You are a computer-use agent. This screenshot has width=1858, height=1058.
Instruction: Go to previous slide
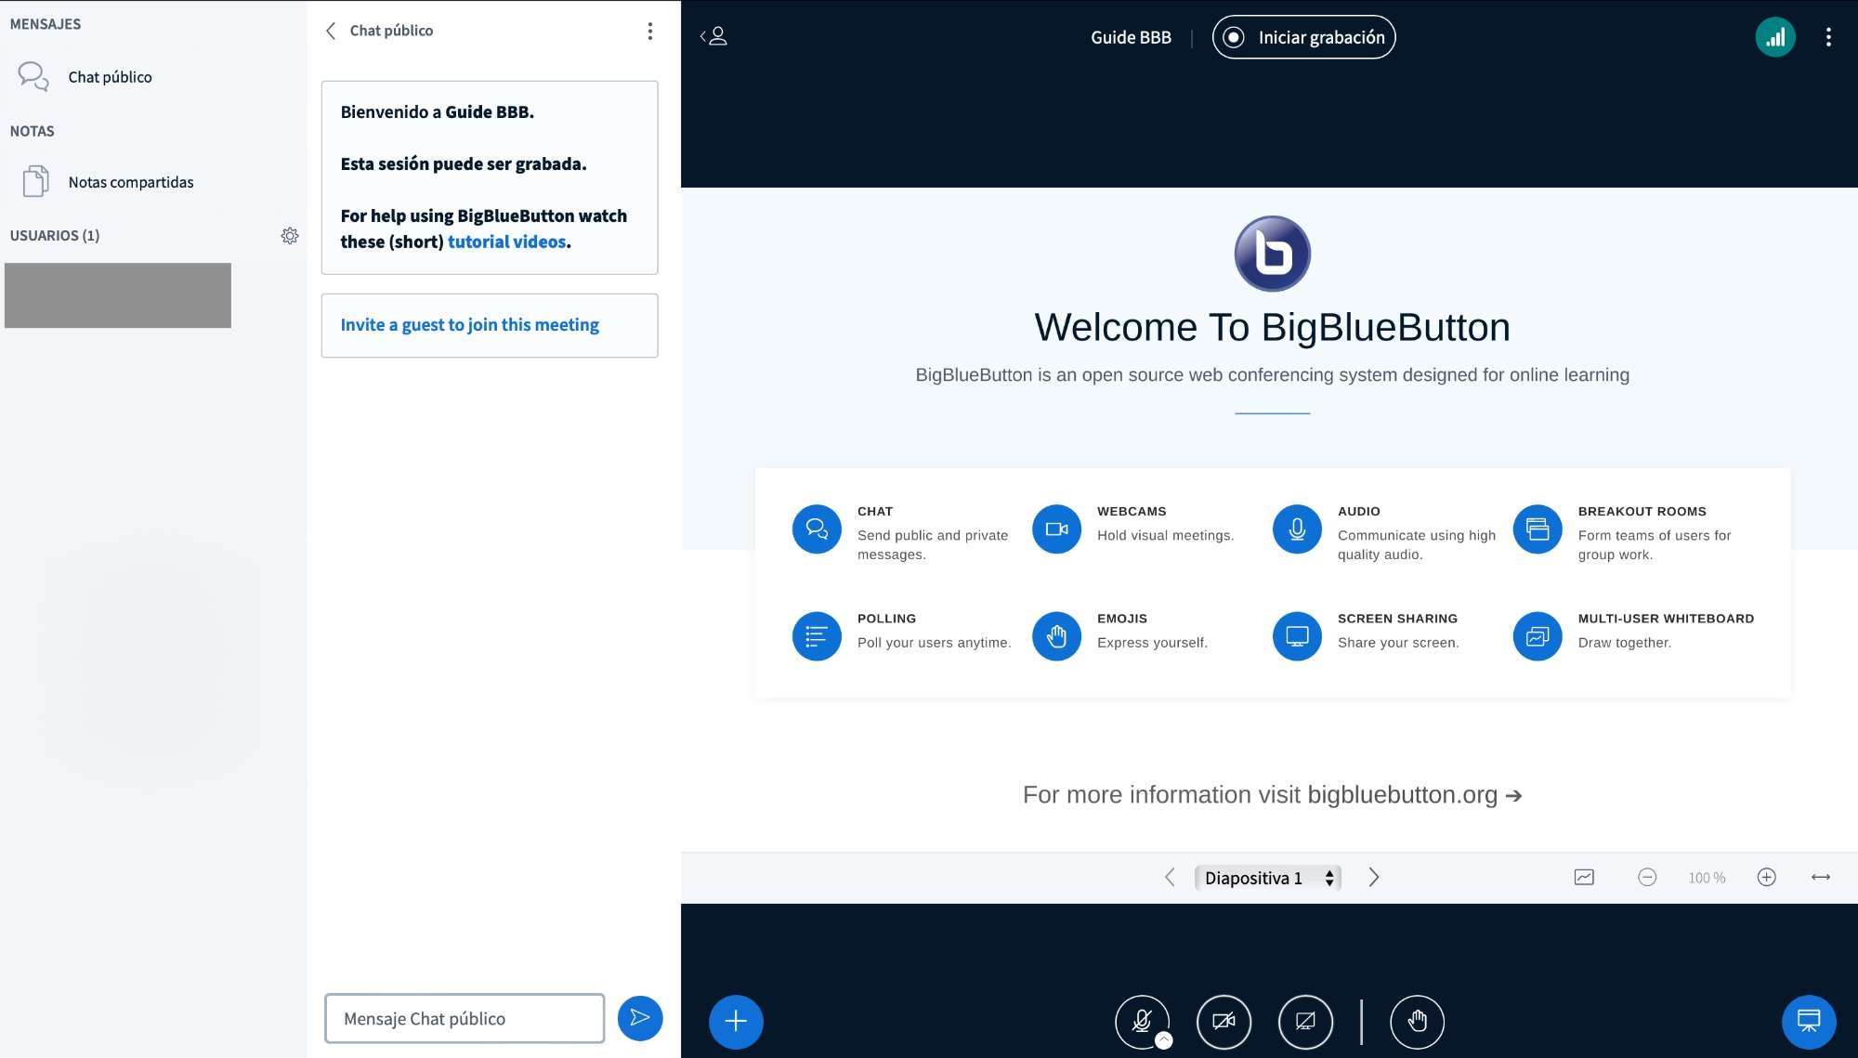1170,878
